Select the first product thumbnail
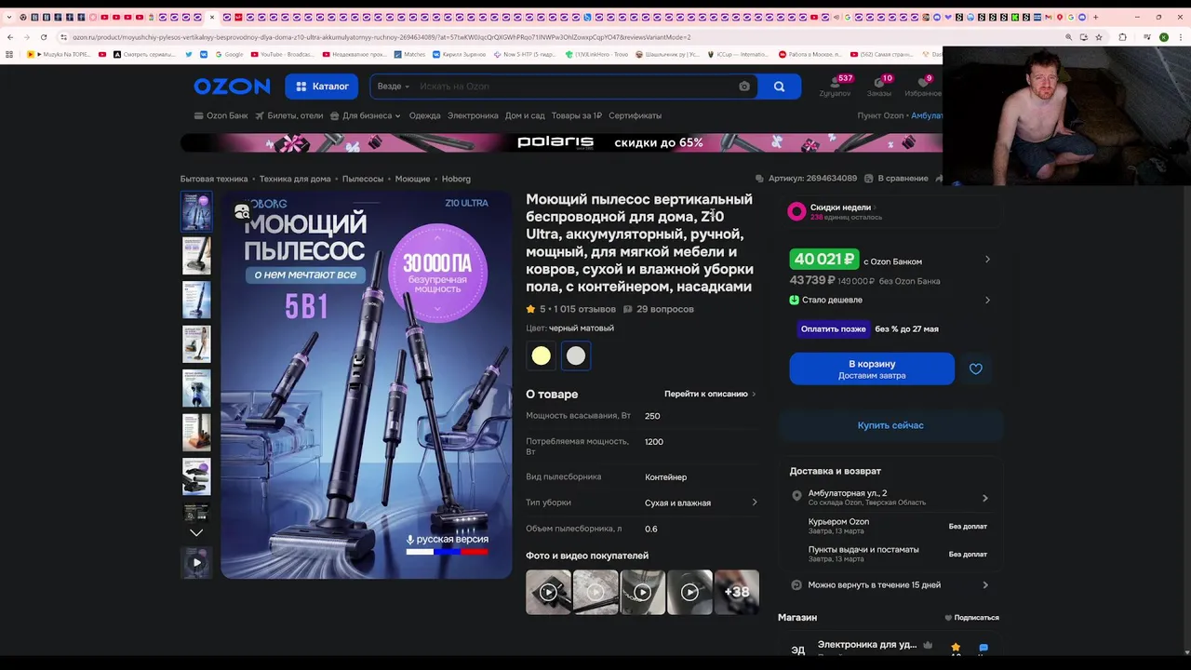This screenshot has height=670, width=1191. (x=196, y=211)
